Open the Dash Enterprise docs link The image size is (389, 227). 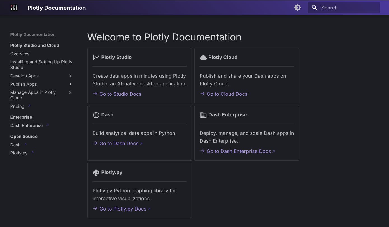[238, 151]
